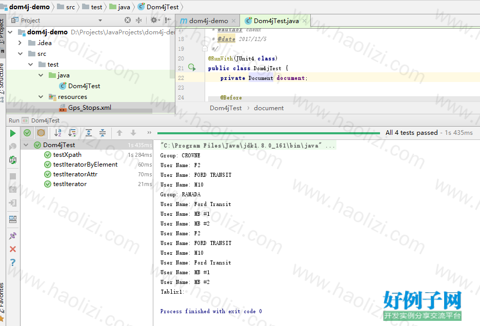
Task: Toggle auto-test rerun icon
Action: [x=12, y=160]
